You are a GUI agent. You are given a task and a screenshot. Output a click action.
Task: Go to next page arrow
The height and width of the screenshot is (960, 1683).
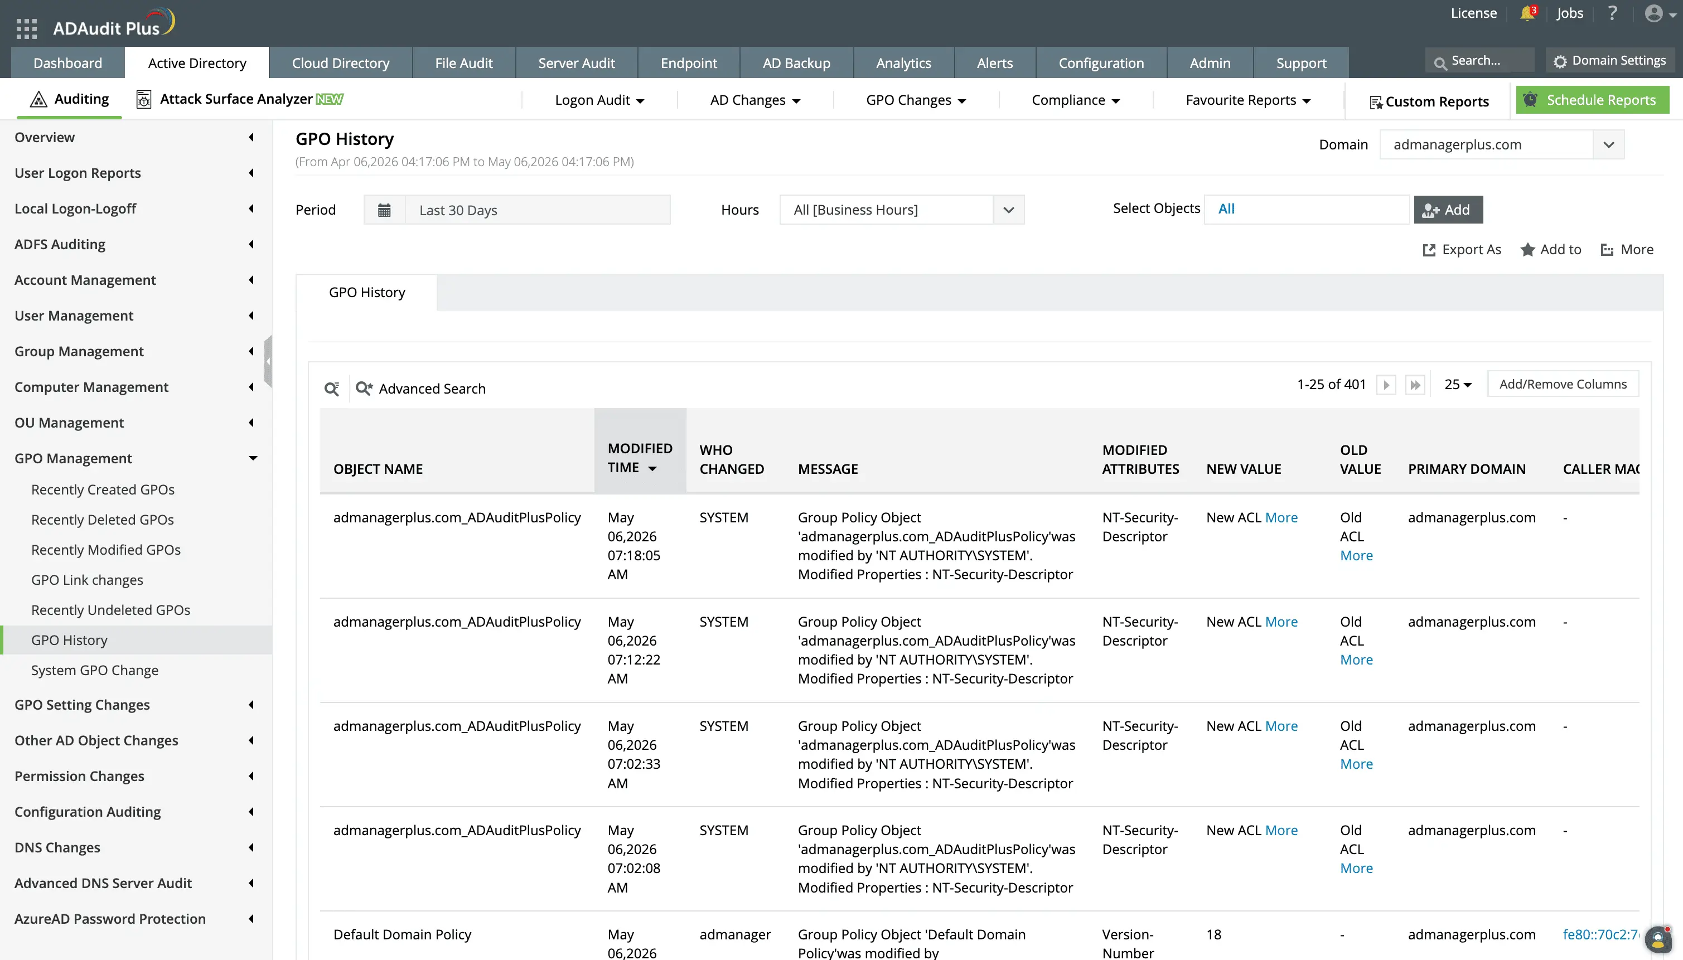tap(1386, 385)
